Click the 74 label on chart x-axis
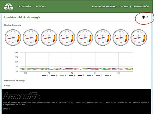Viewport: 154px width, 114px height. 95,73
